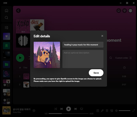Open the Custom order sort dropdown
Viewport: 137px width, 117px height.
(x=123, y=58)
